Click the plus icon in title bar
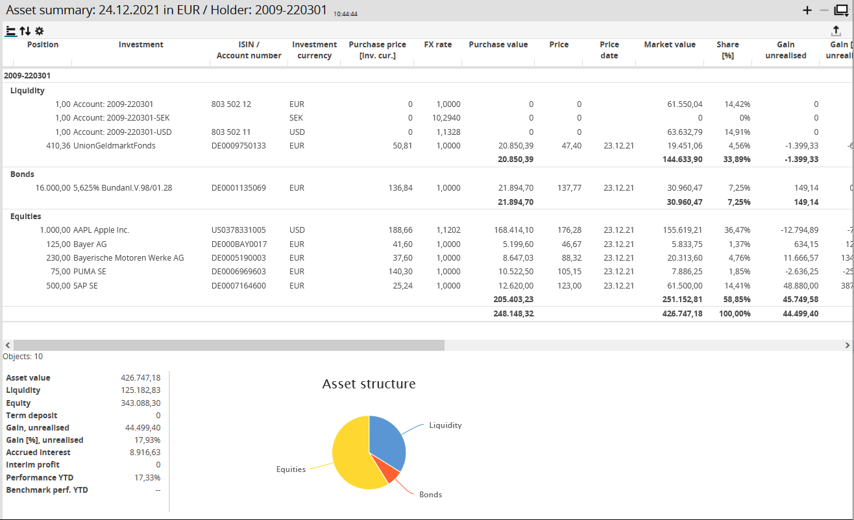This screenshot has width=854, height=520. click(x=807, y=10)
